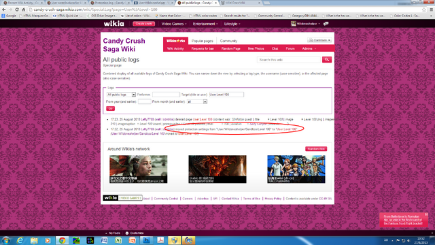435x245 pixels.
Task: Open the security shield taskbar program
Action: click(175, 240)
